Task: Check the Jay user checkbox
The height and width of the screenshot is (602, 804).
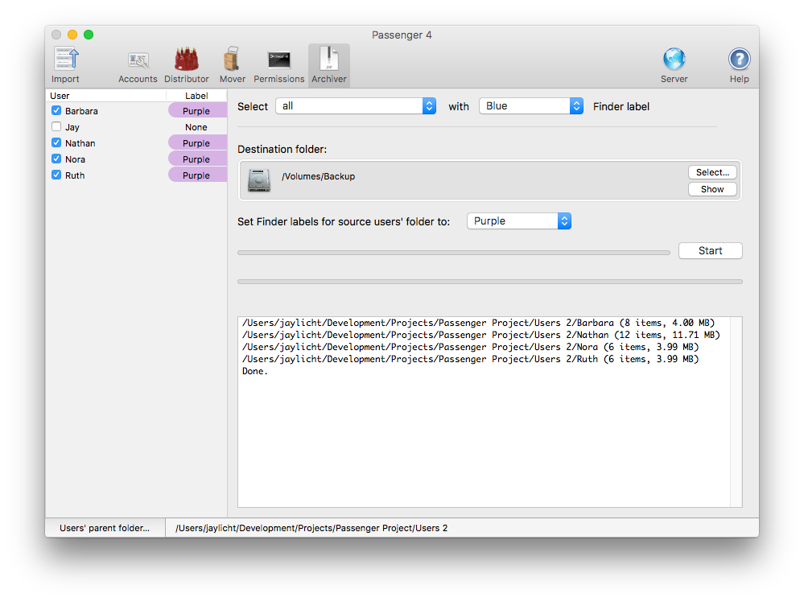Action: tap(56, 126)
